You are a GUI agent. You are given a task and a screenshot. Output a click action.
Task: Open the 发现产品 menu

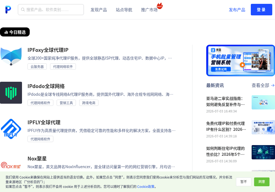tap(98, 10)
